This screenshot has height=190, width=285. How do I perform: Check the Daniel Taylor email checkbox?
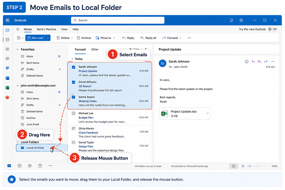point(73,142)
